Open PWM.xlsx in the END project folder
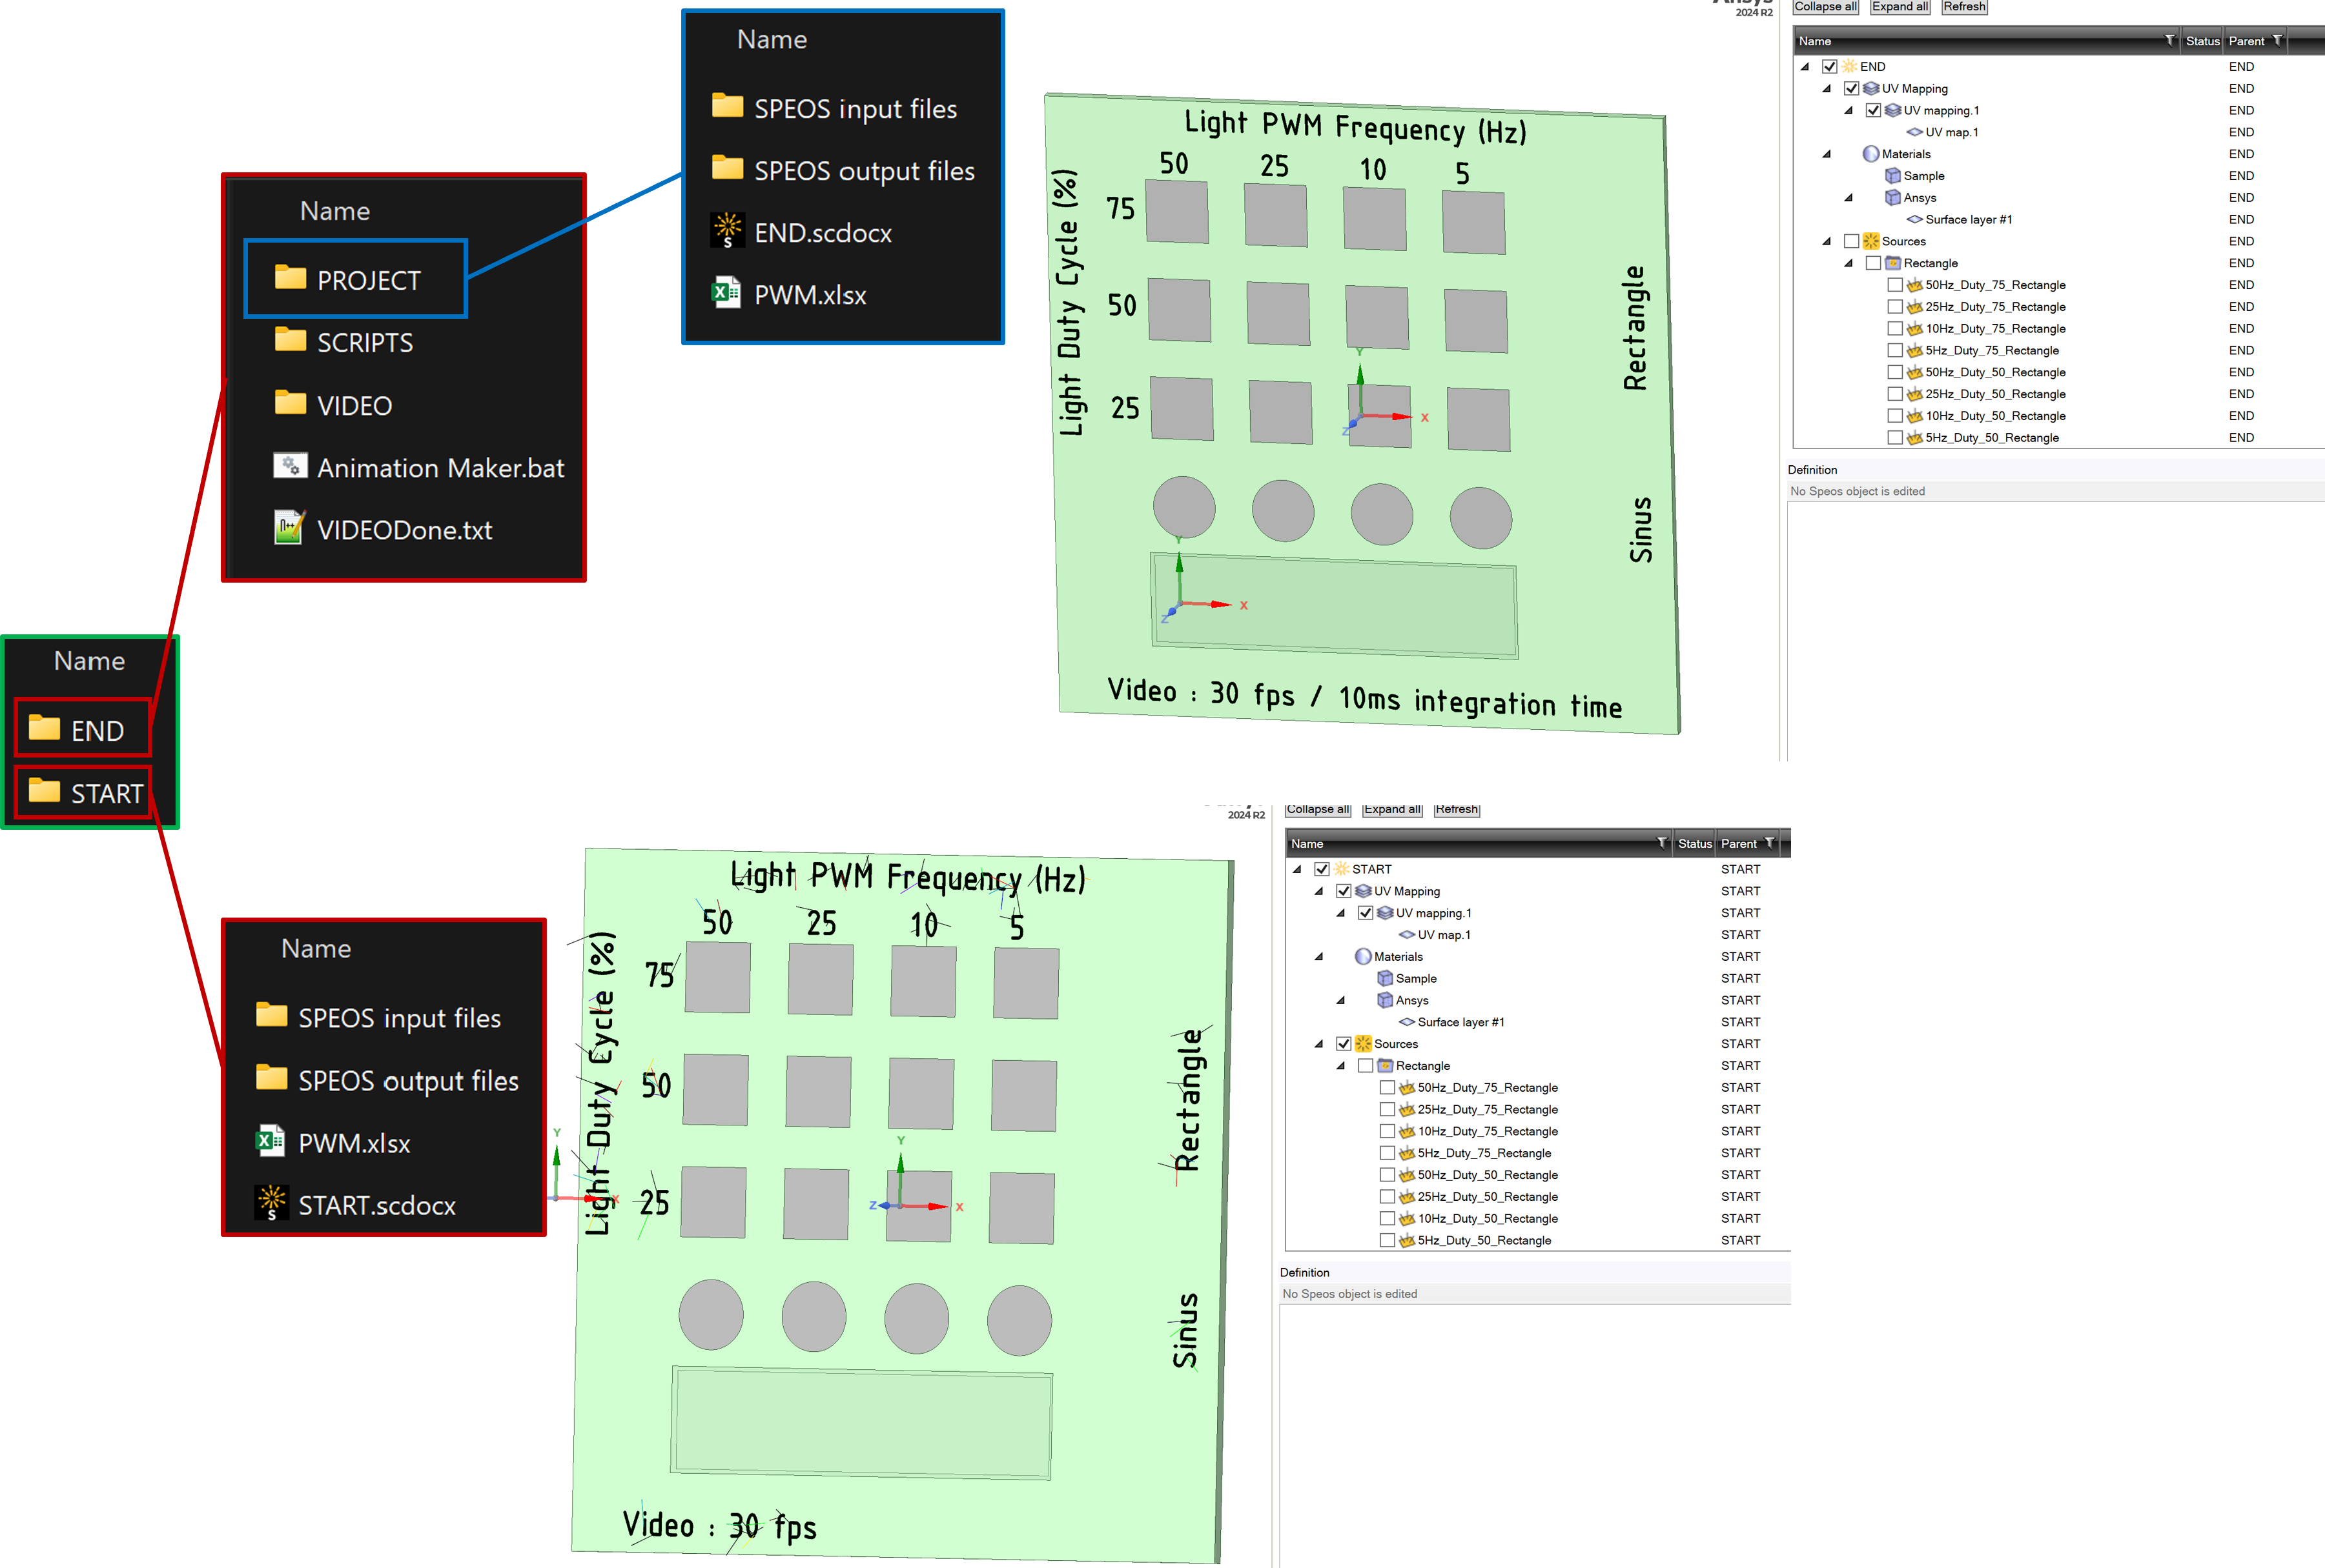The height and width of the screenshot is (1568, 2325). 788,294
